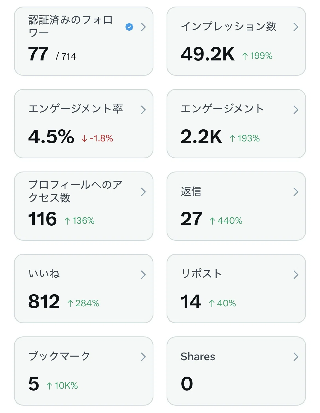Click chevron on エンゲージメント card
The width and height of the screenshot is (320, 413).
296,110
